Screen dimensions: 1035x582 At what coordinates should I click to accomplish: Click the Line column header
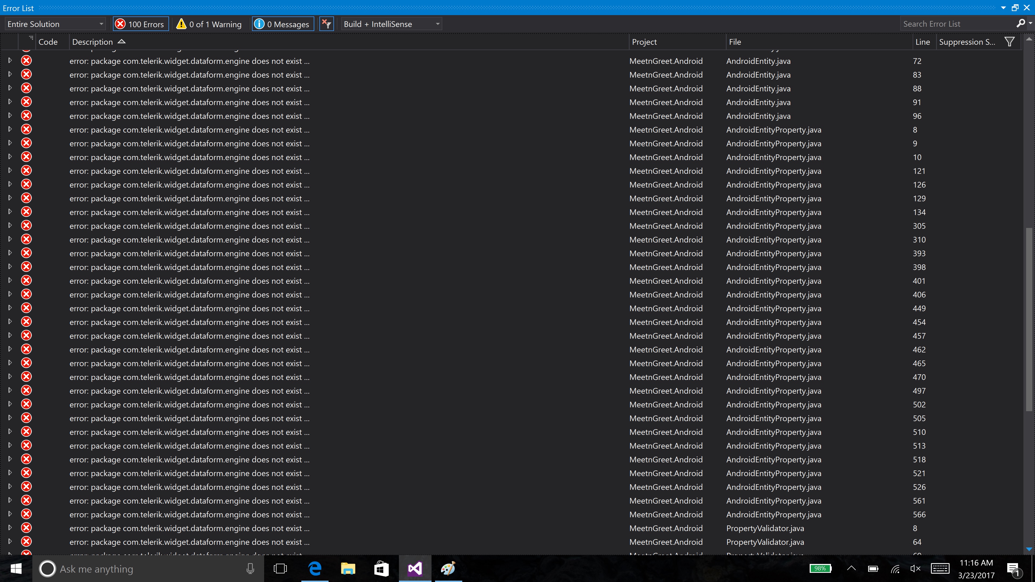[x=922, y=42]
